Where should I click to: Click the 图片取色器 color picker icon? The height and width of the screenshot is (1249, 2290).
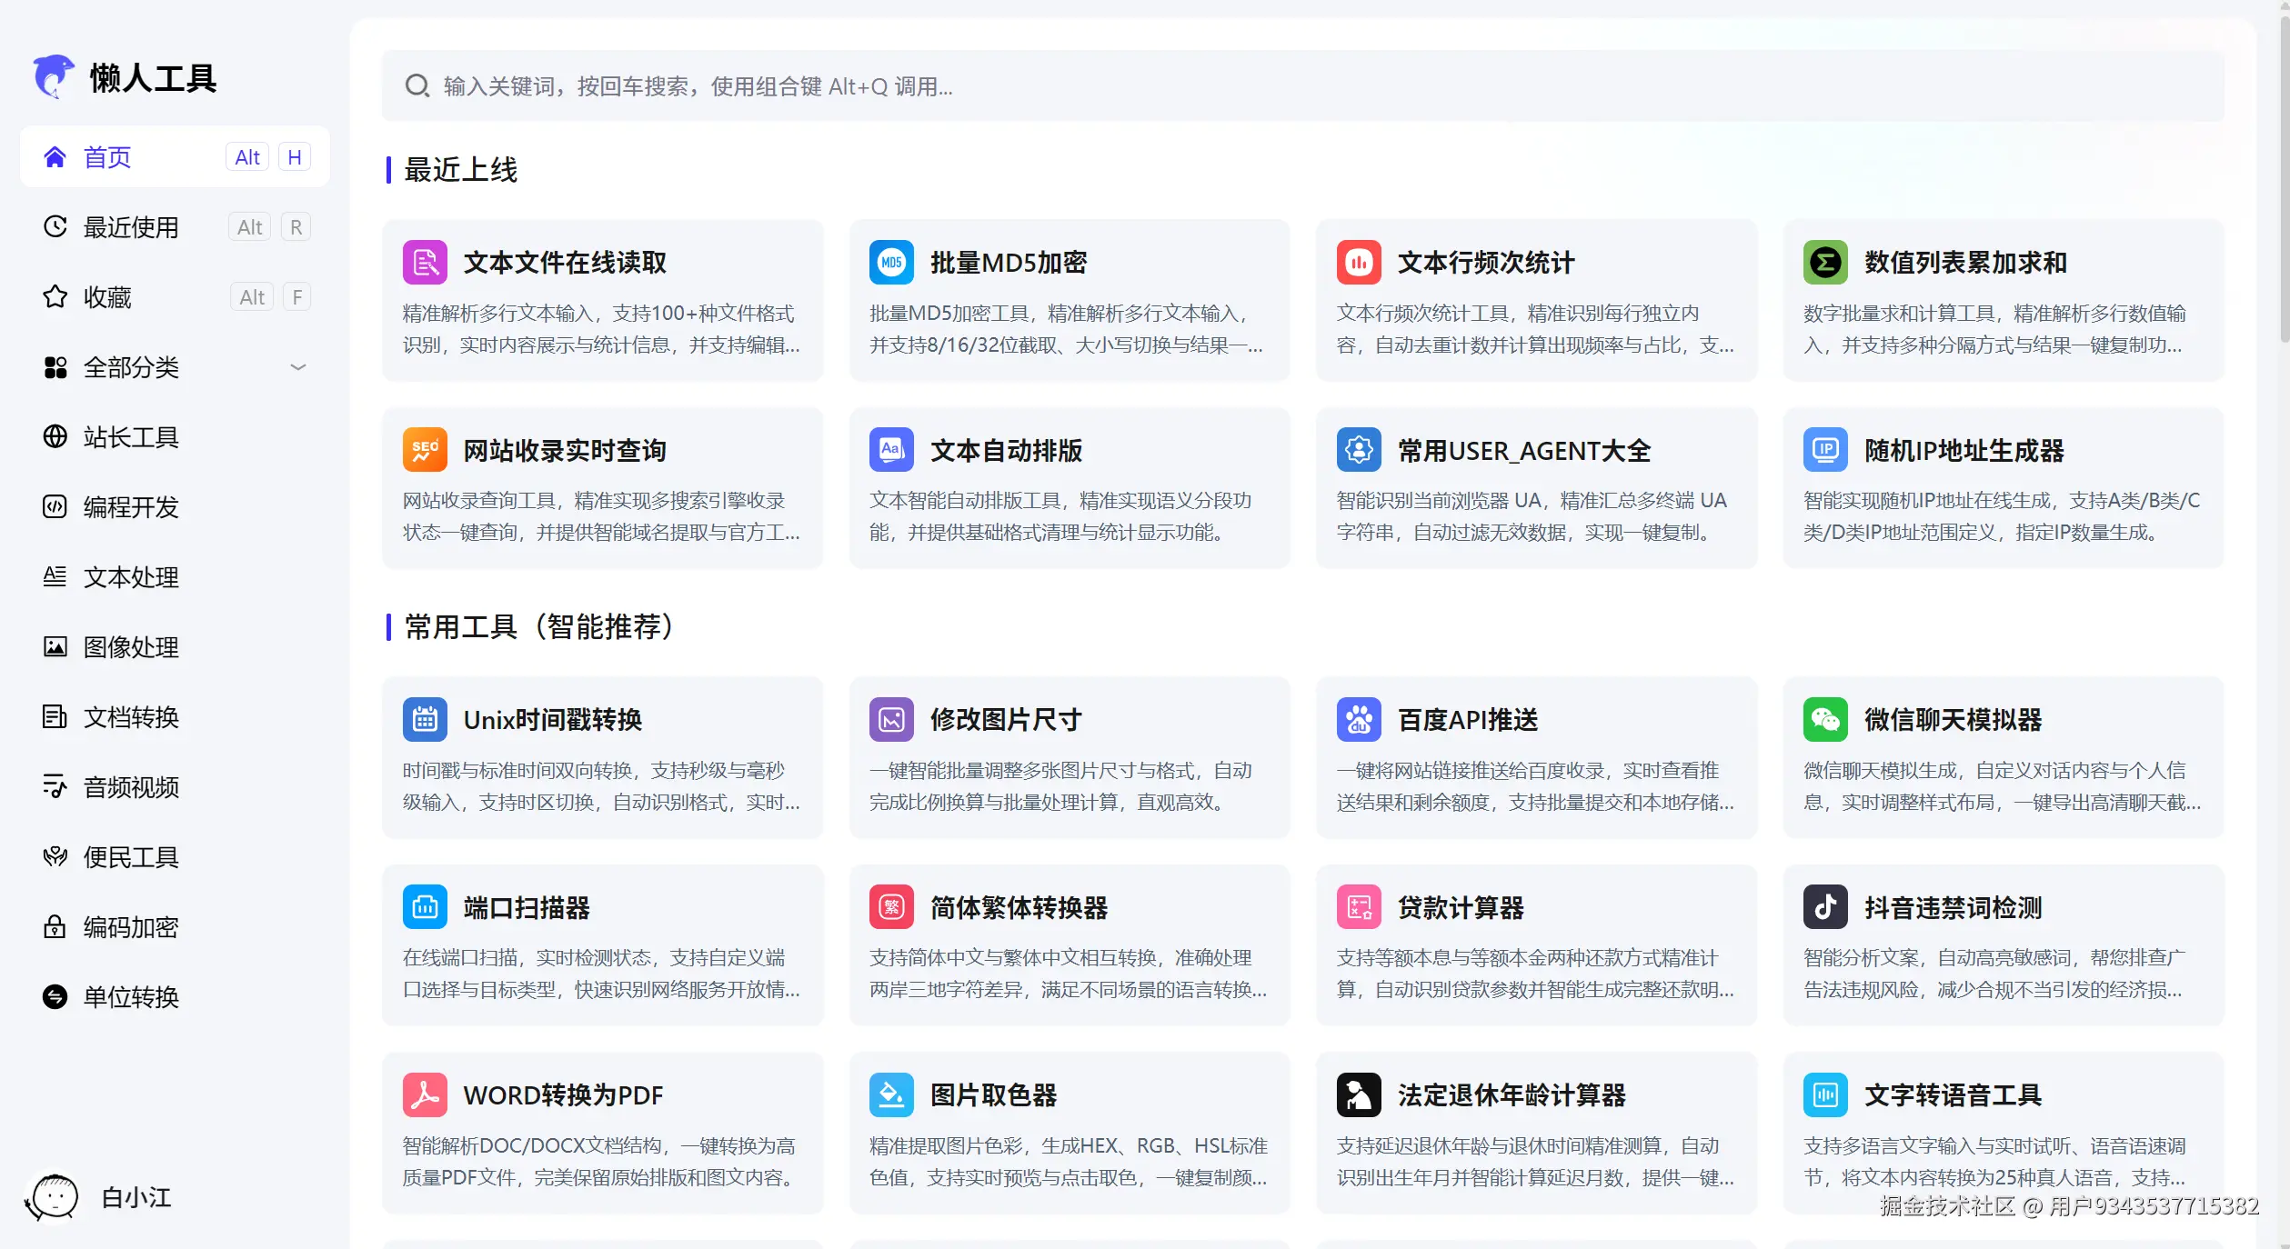(891, 1094)
